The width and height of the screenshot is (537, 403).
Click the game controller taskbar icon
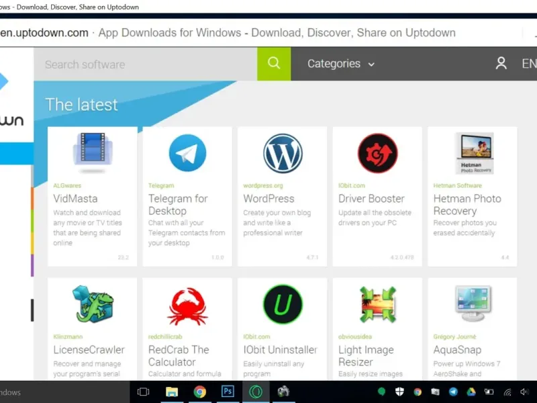283,392
